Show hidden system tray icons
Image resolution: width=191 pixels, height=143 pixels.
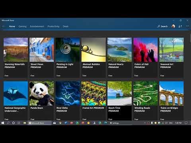tap(145, 123)
